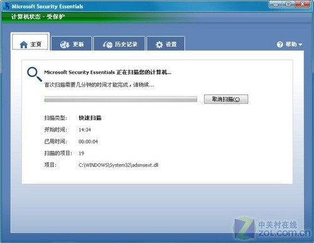This screenshot has height=243, width=314.
Task: Open the 历史记录 history tab
Action: pos(119,43)
